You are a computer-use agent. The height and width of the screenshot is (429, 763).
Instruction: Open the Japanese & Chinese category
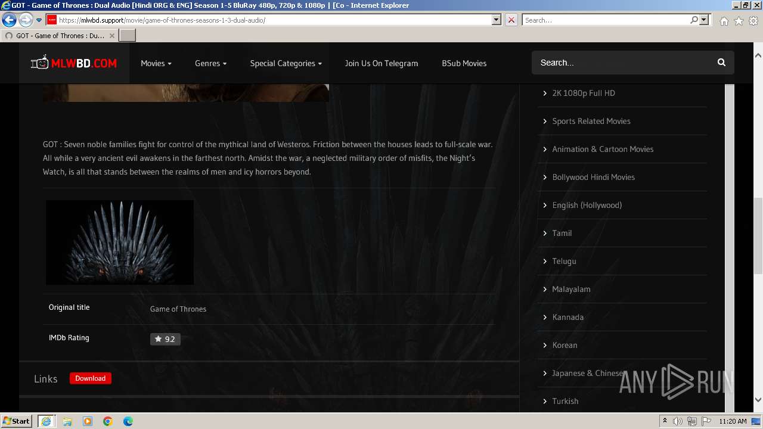(x=588, y=373)
